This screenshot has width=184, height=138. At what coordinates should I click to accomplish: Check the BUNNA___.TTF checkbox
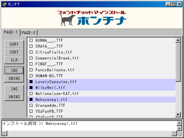pos(31,40)
